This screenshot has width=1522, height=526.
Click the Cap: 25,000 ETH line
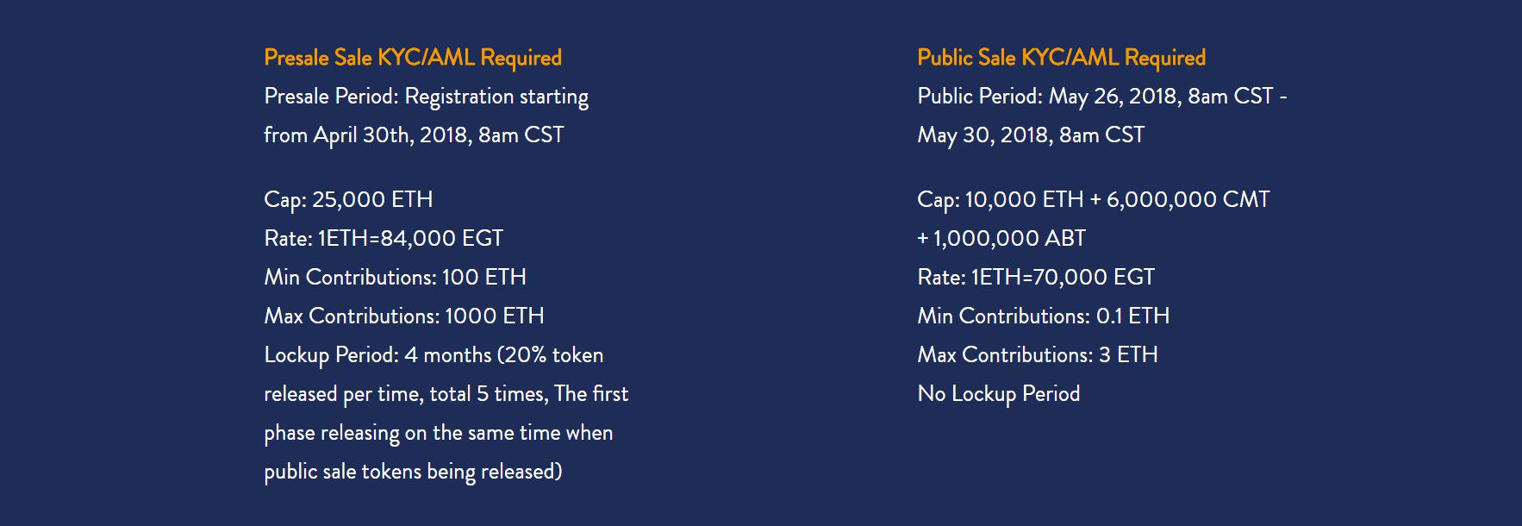click(x=348, y=200)
